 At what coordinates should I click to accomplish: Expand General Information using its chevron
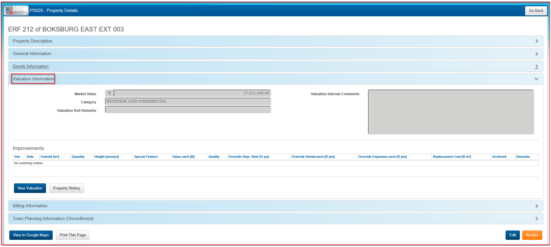pos(536,54)
